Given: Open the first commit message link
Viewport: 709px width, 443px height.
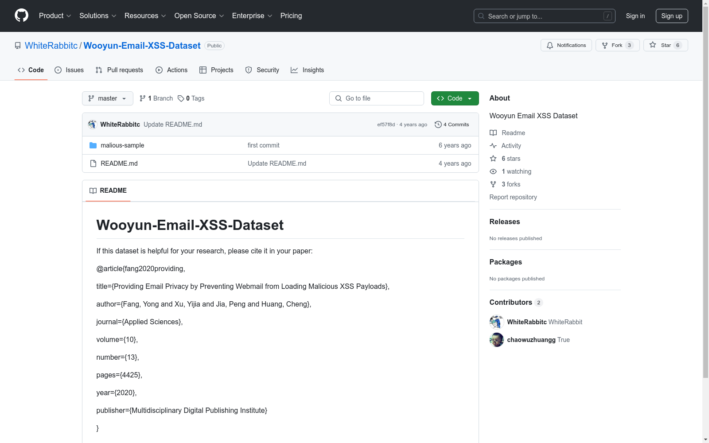Looking at the screenshot, I should (264, 145).
